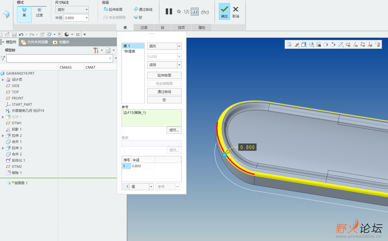Toggle point display eye icon

tap(363, 44)
